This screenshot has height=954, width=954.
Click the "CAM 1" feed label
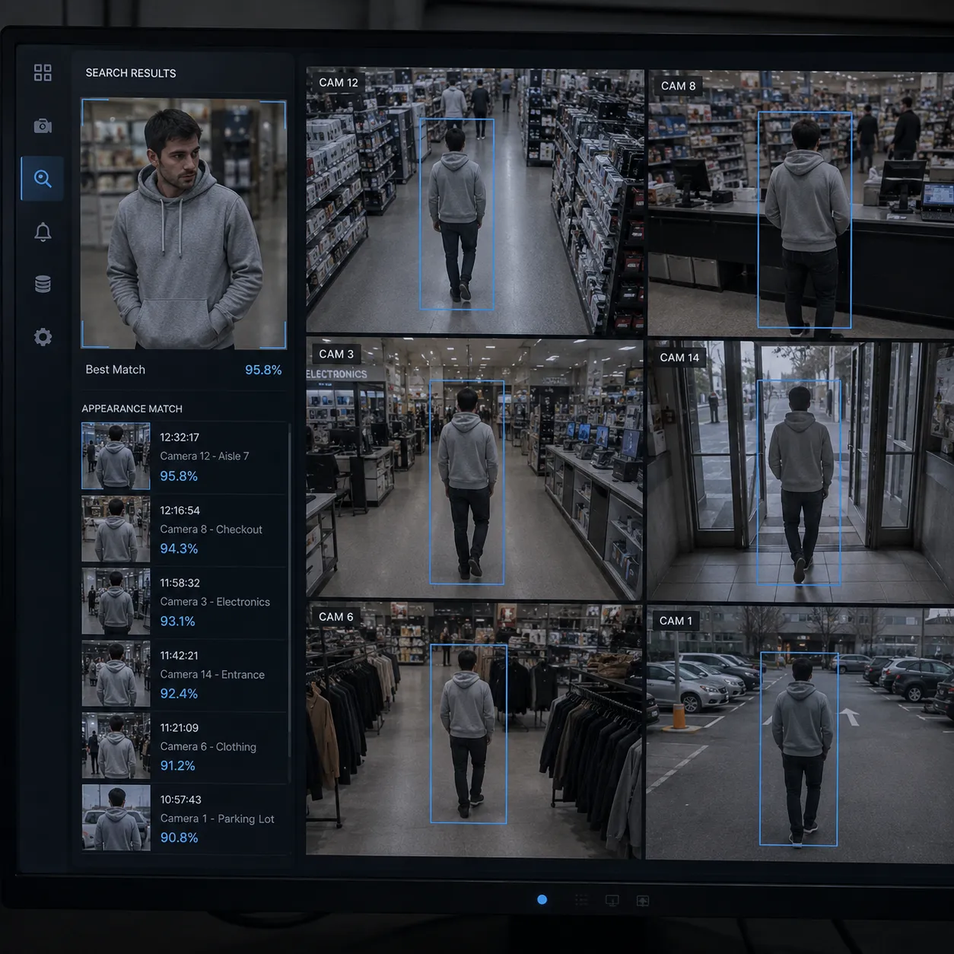676,621
